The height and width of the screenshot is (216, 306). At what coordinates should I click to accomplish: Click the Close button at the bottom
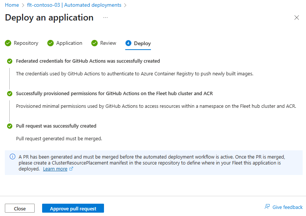20,209
